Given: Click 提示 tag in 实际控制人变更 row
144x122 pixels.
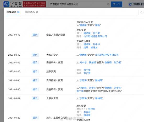Looking at the screenshot, I should tap(35, 80).
